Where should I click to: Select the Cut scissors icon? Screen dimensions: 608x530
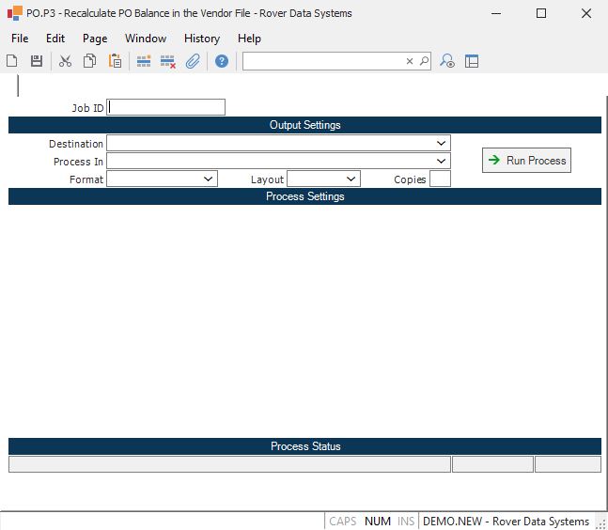(x=65, y=61)
